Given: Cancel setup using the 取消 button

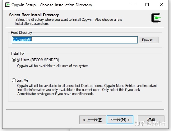Looking at the screenshot, I should (151, 120).
